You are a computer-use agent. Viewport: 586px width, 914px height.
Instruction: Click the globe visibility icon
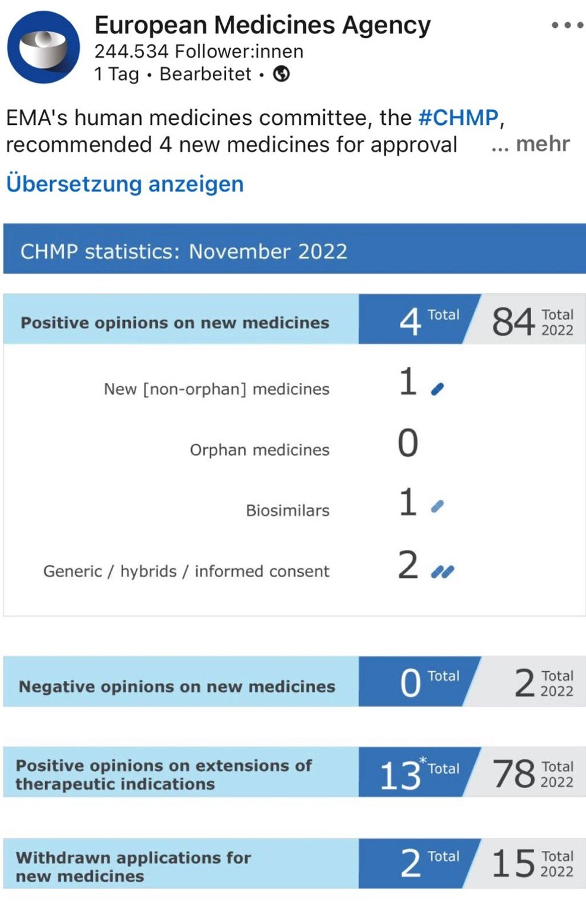[281, 74]
